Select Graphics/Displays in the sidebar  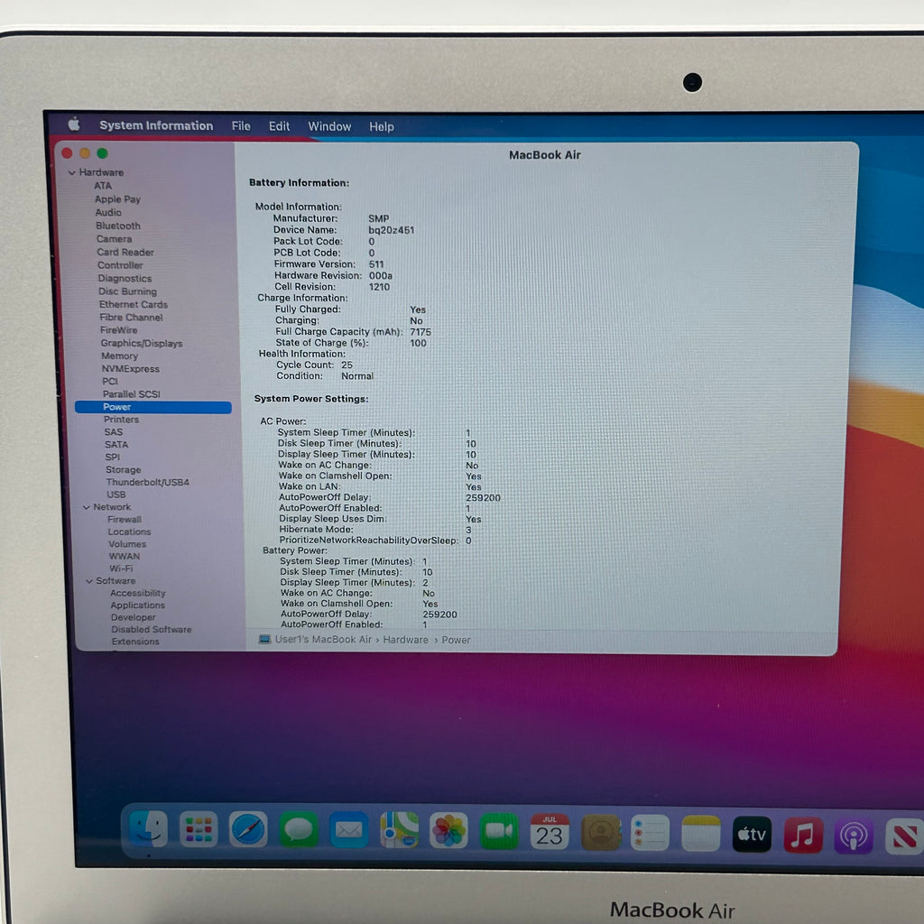coord(142,343)
